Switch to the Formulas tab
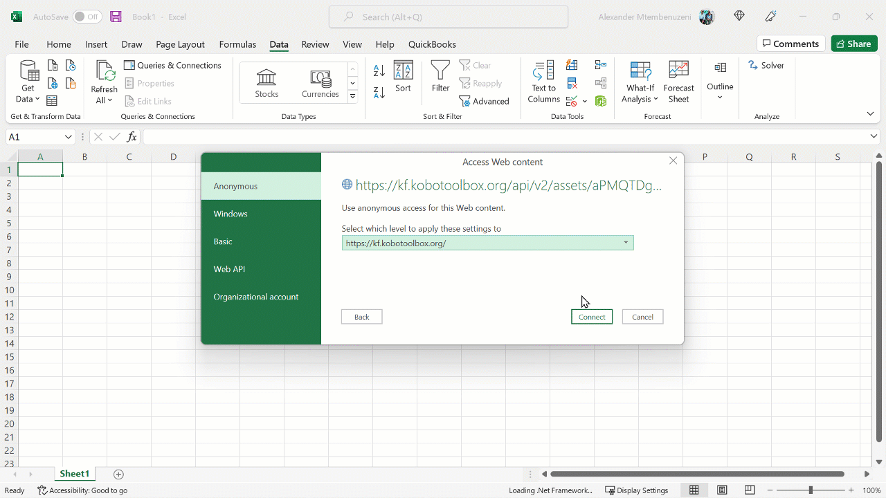This screenshot has height=498, width=886. point(237,44)
